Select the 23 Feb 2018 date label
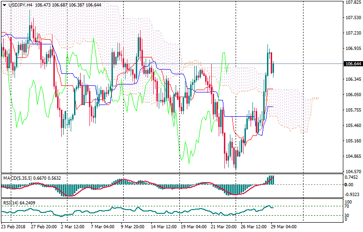This screenshot has height=232, width=363. point(13,227)
